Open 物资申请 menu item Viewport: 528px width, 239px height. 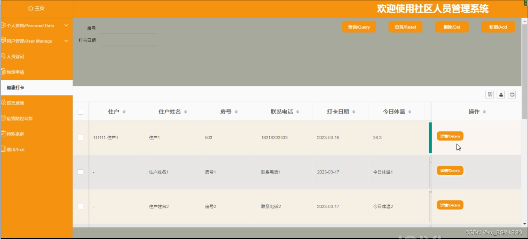pos(36,72)
